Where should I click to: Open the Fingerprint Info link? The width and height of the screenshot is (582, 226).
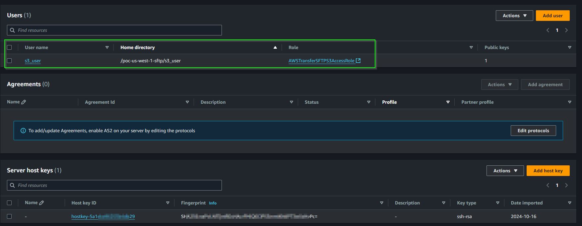(x=213, y=203)
